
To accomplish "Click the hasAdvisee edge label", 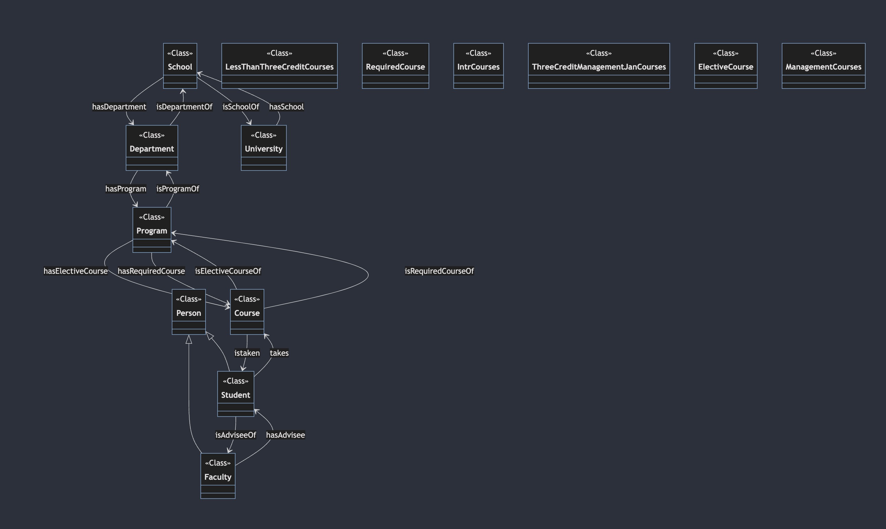I will (285, 435).
